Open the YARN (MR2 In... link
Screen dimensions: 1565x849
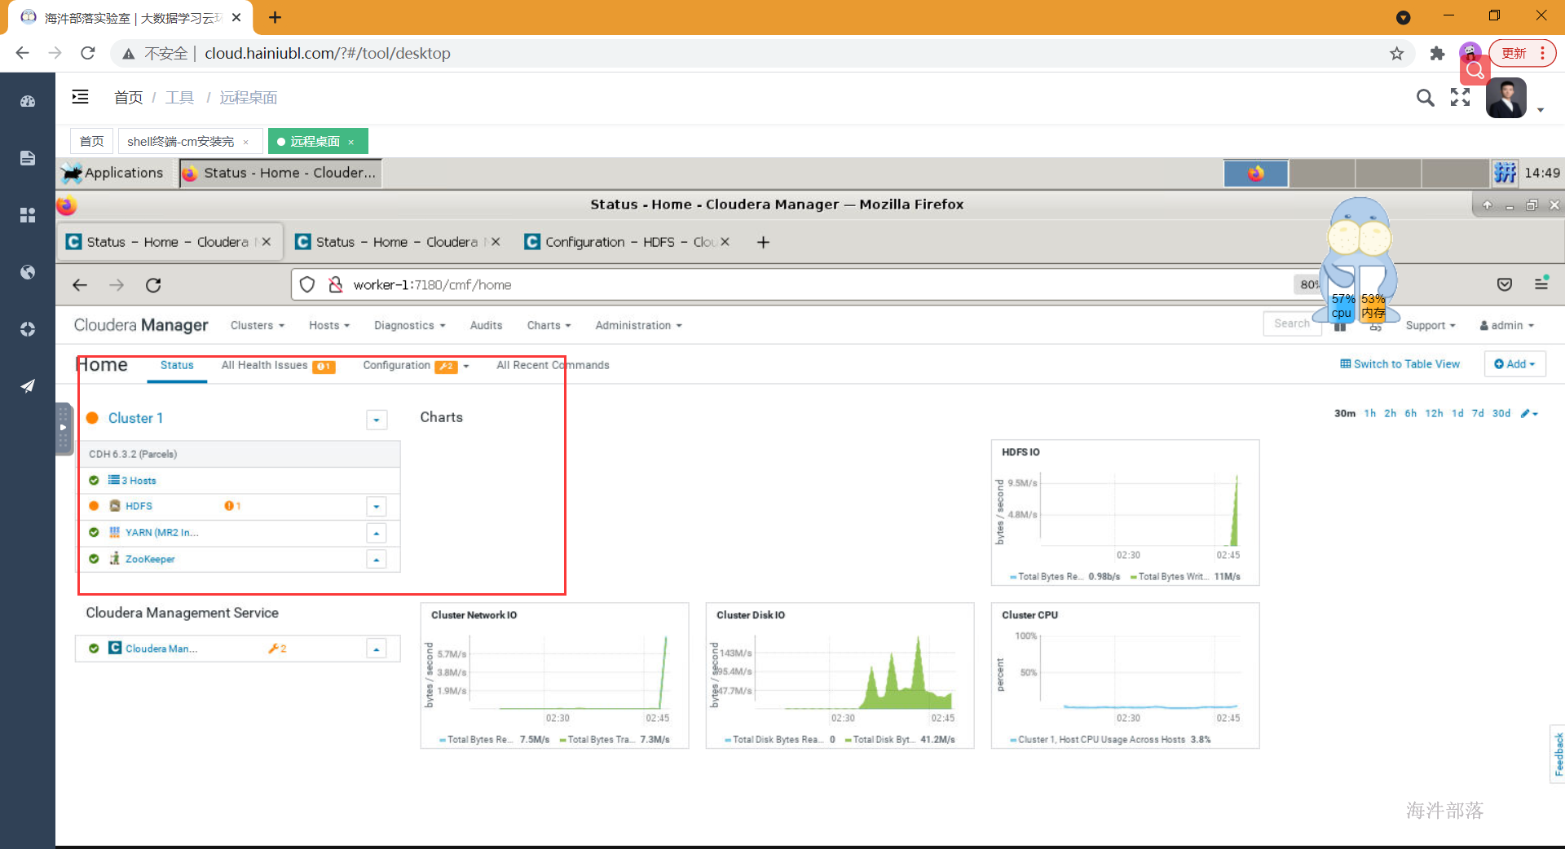[161, 532]
